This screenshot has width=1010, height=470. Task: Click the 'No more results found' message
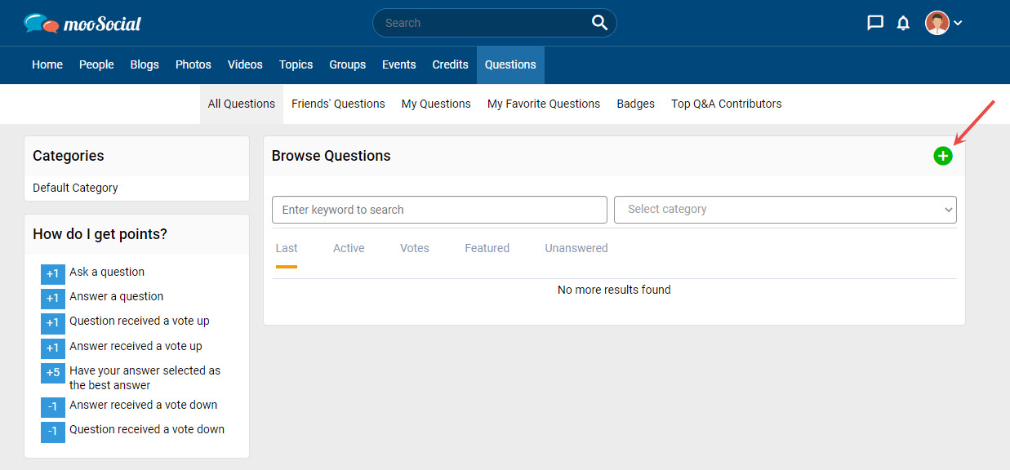(614, 290)
